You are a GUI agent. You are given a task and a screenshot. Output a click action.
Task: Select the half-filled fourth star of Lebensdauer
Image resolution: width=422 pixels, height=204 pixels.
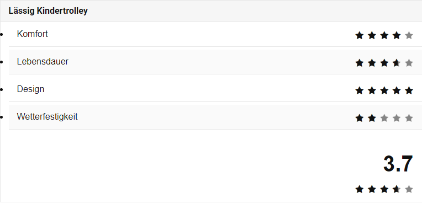(x=397, y=63)
